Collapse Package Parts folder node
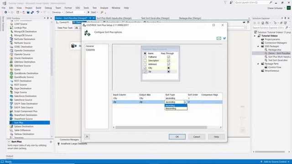This screenshot has height=164, width=292. (258, 64)
